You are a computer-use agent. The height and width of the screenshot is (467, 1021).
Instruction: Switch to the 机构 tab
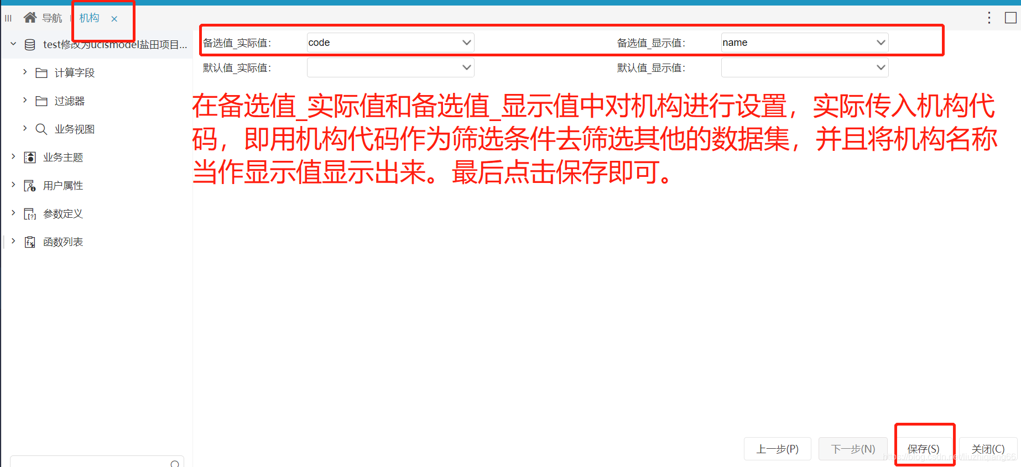coord(89,18)
